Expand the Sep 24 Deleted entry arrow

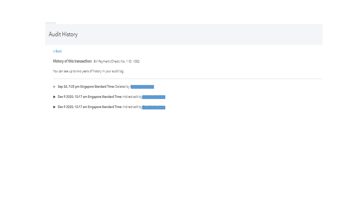pos(54,87)
